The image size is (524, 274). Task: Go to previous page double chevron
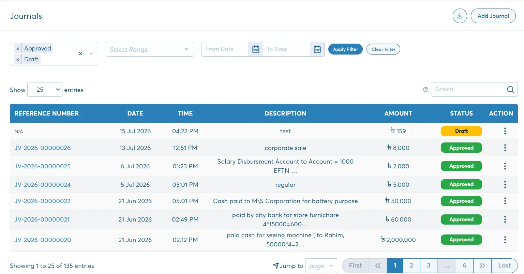378,265
